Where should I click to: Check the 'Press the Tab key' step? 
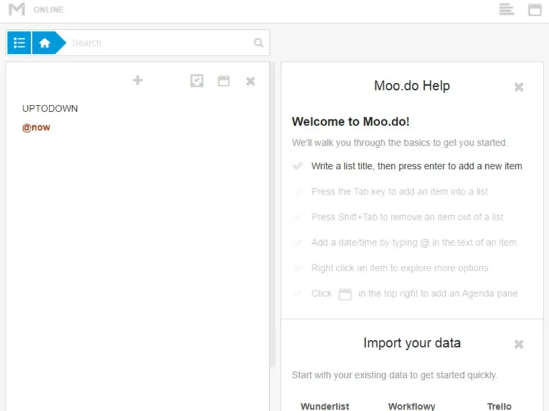point(298,192)
